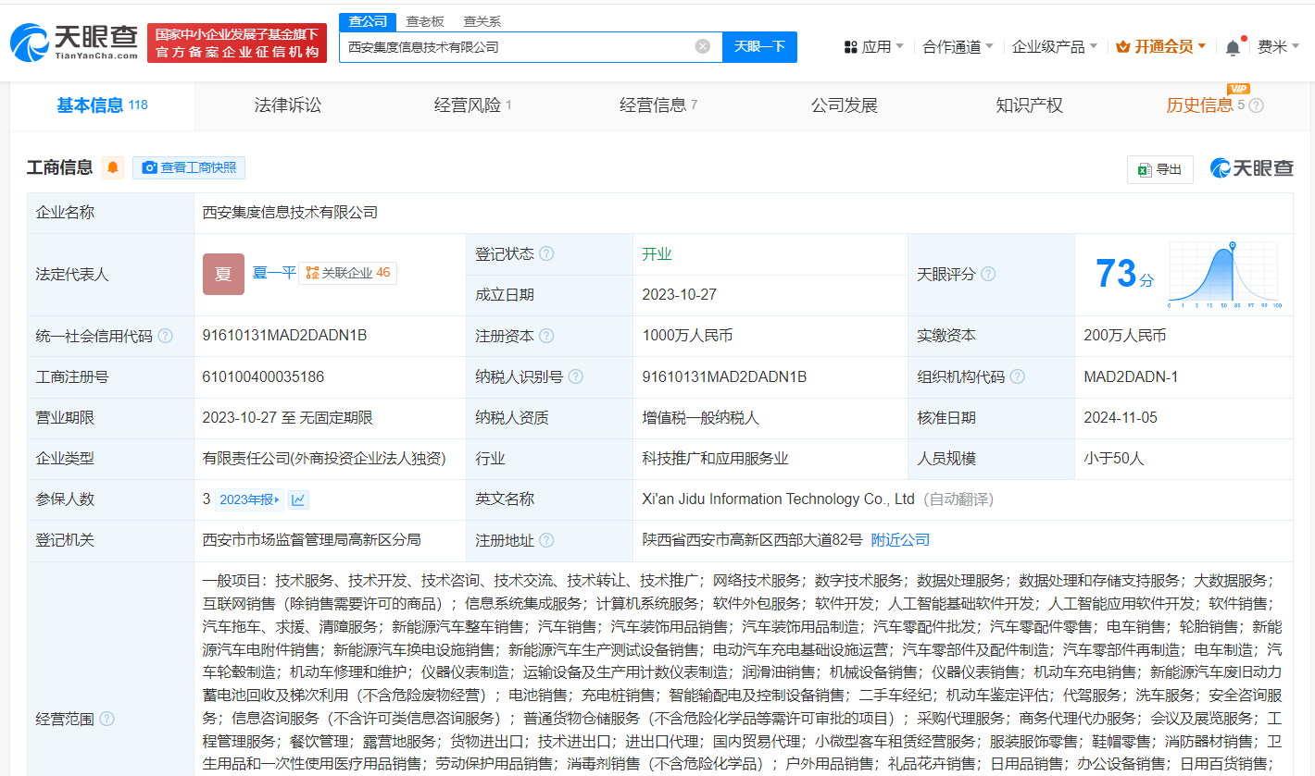Switch to the 法律诉讼 tab
This screenshot has width=1315, height=776.
point(287,105)
